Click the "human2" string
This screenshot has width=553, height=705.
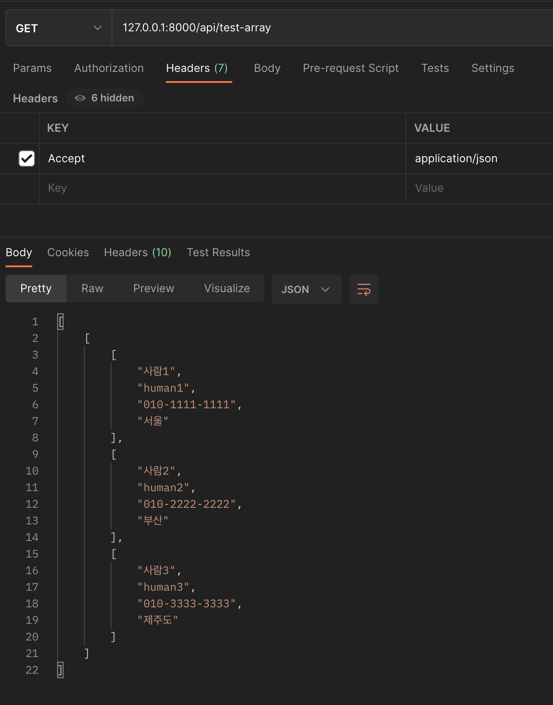point(163,488)
